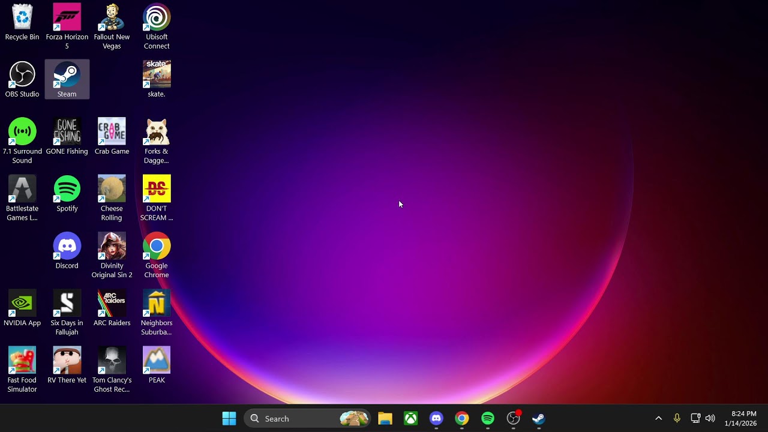The width and height of the screenshot is (768, 432).
Task: Select Battlestate Games Launcher icon
Action: (x=22, y=198)
